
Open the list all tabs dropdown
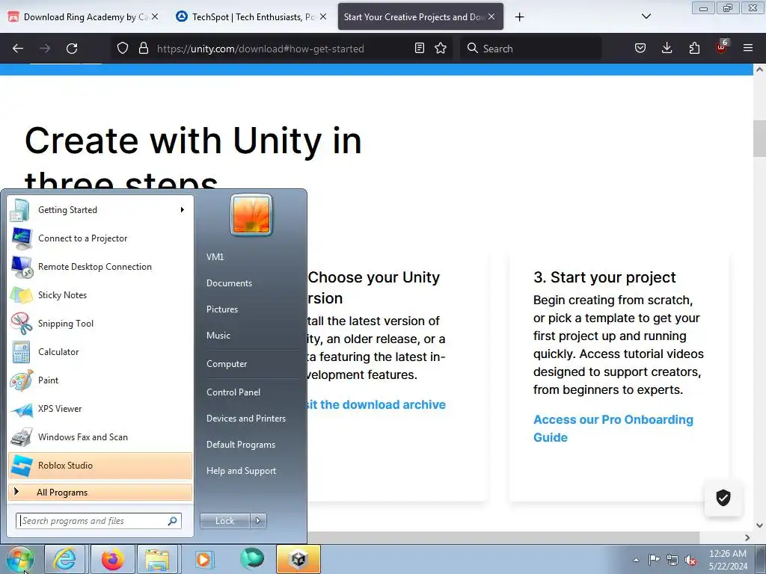(x=646, y=16)
